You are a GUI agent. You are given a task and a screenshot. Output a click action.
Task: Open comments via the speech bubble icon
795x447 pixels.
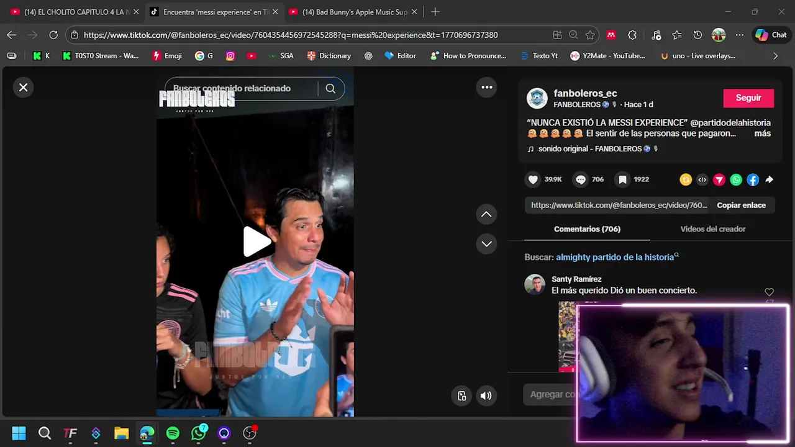point(580,179)
